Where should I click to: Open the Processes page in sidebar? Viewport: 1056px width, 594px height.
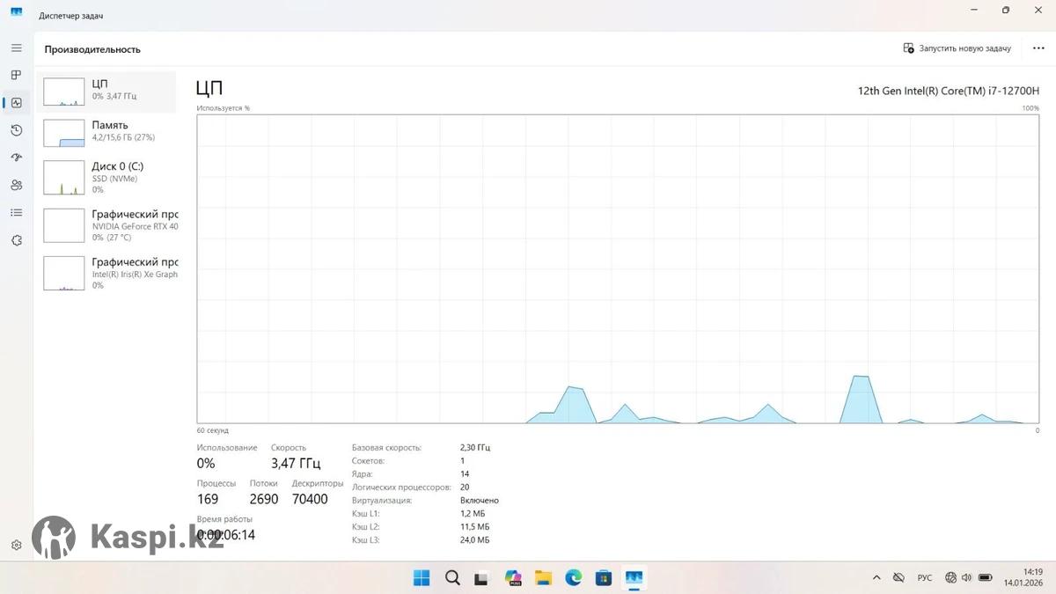tap(16, 75)
